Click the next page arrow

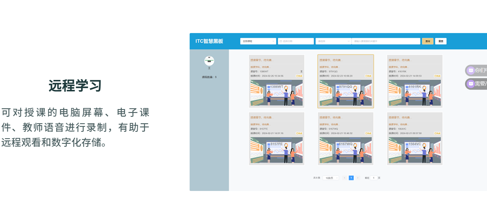click(358, 178)
